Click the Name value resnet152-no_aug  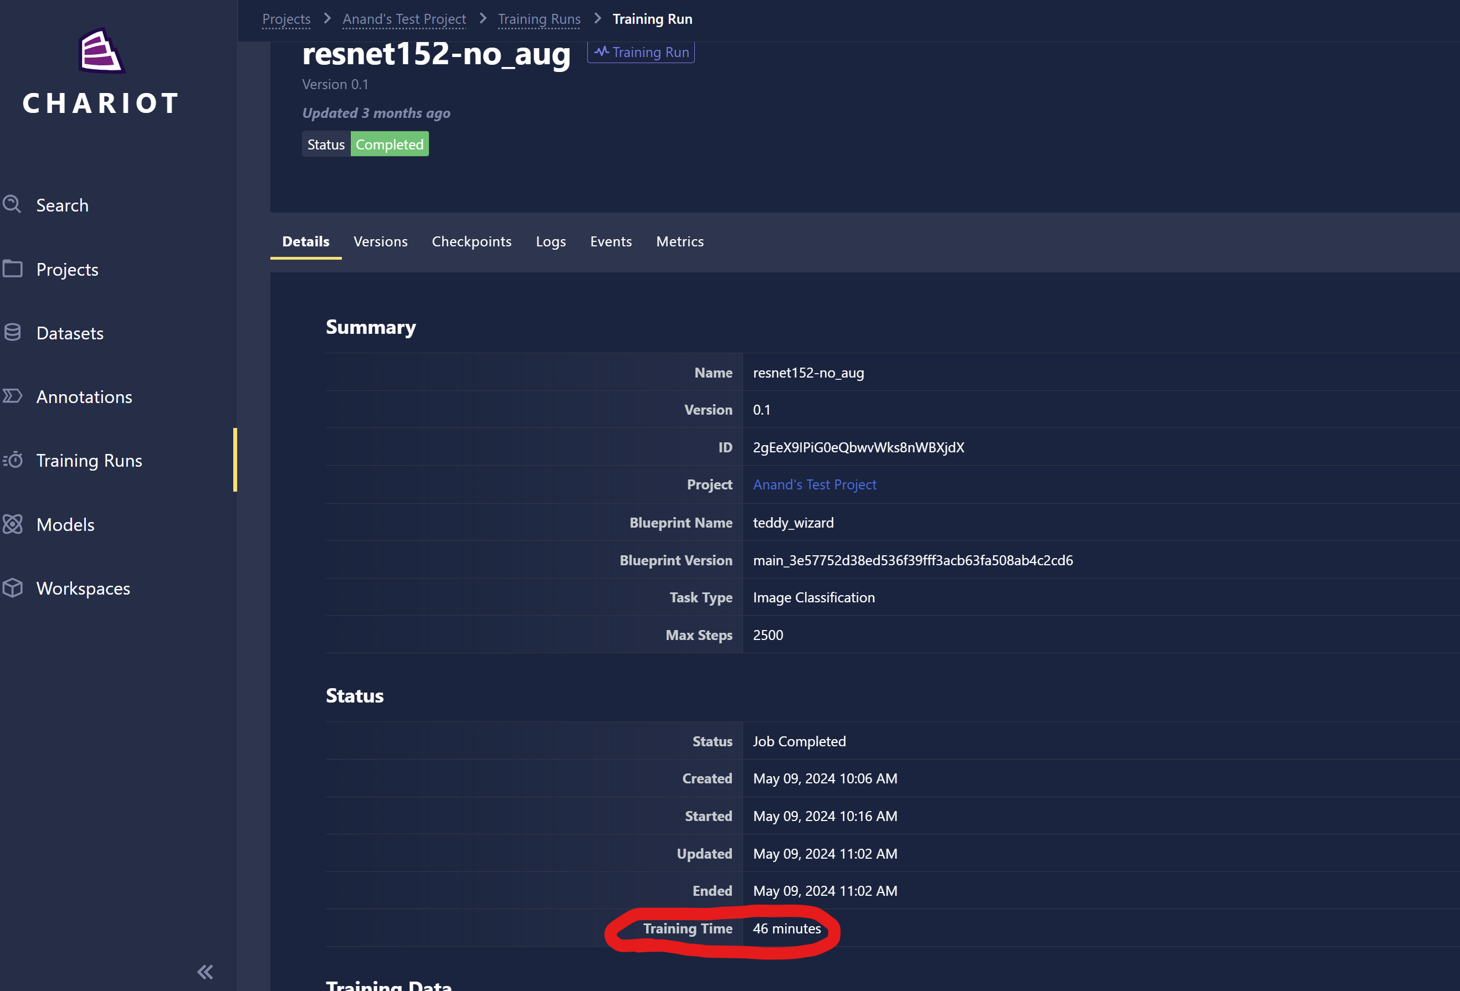(x=808, y=373)
